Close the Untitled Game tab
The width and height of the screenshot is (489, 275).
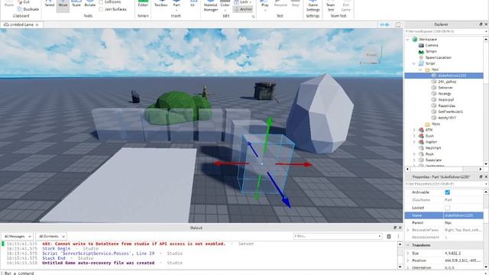tap(37, 24)
